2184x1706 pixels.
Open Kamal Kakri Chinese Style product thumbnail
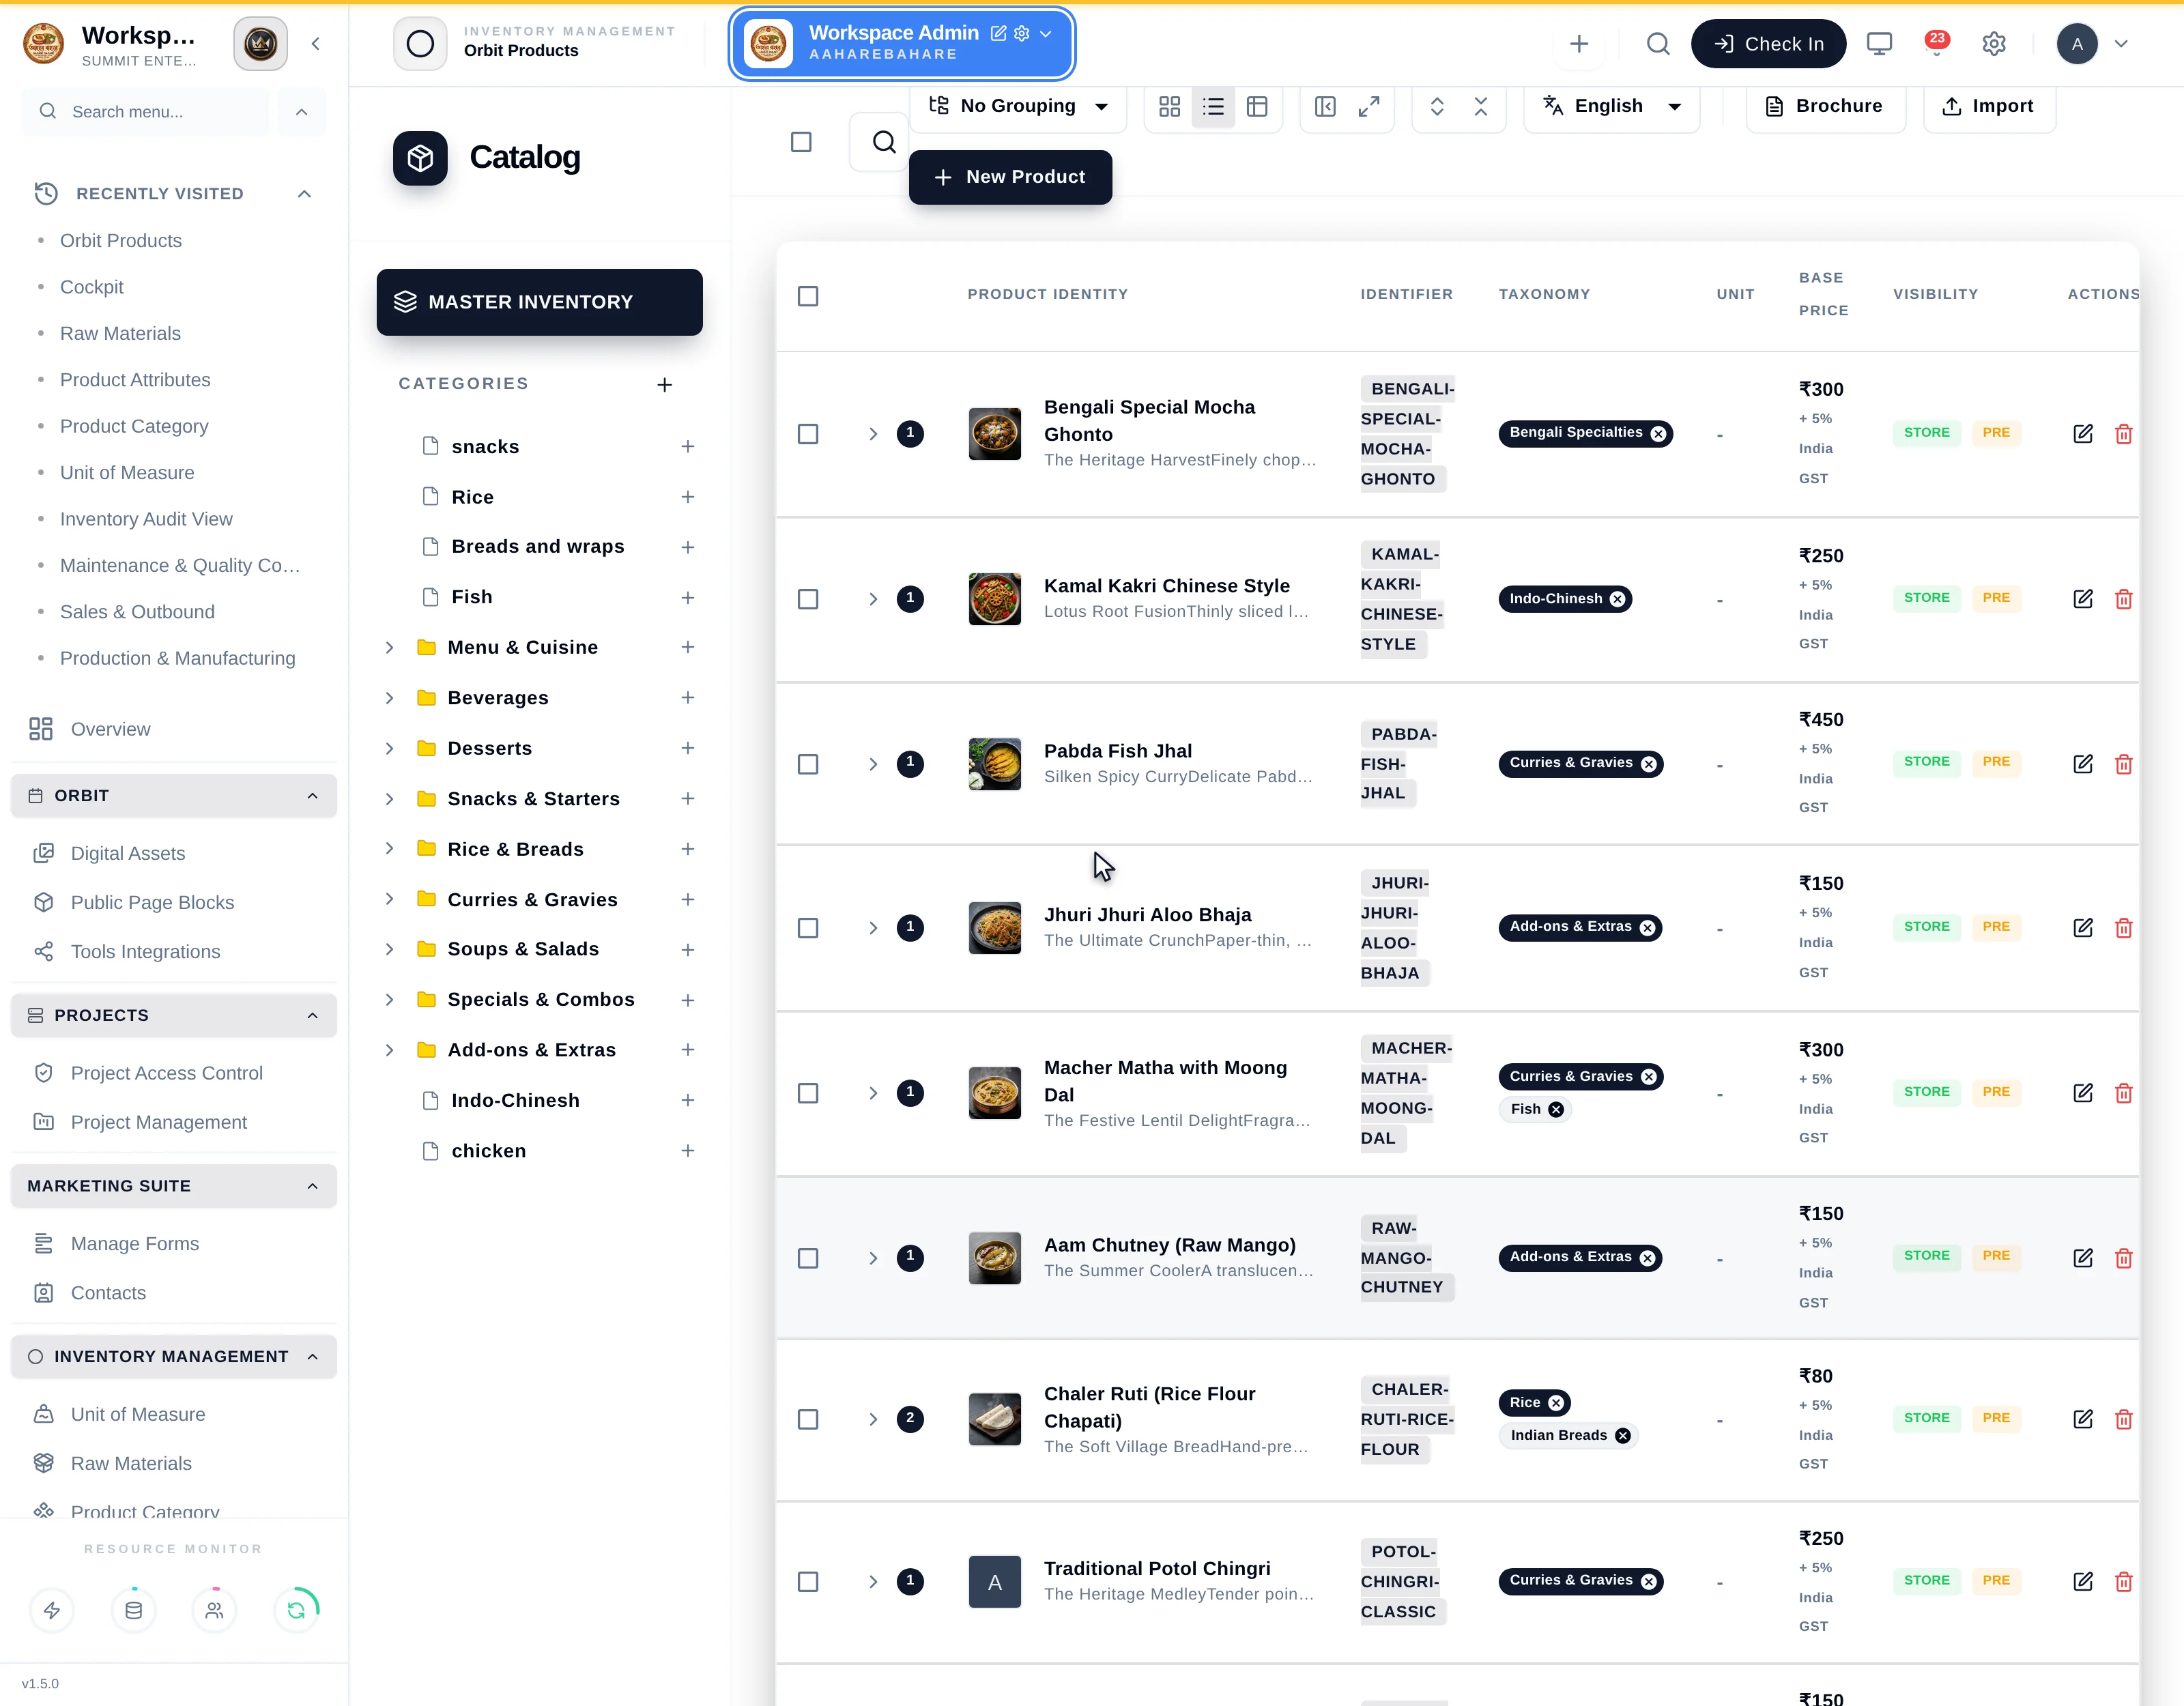click(x=995, y=599)
